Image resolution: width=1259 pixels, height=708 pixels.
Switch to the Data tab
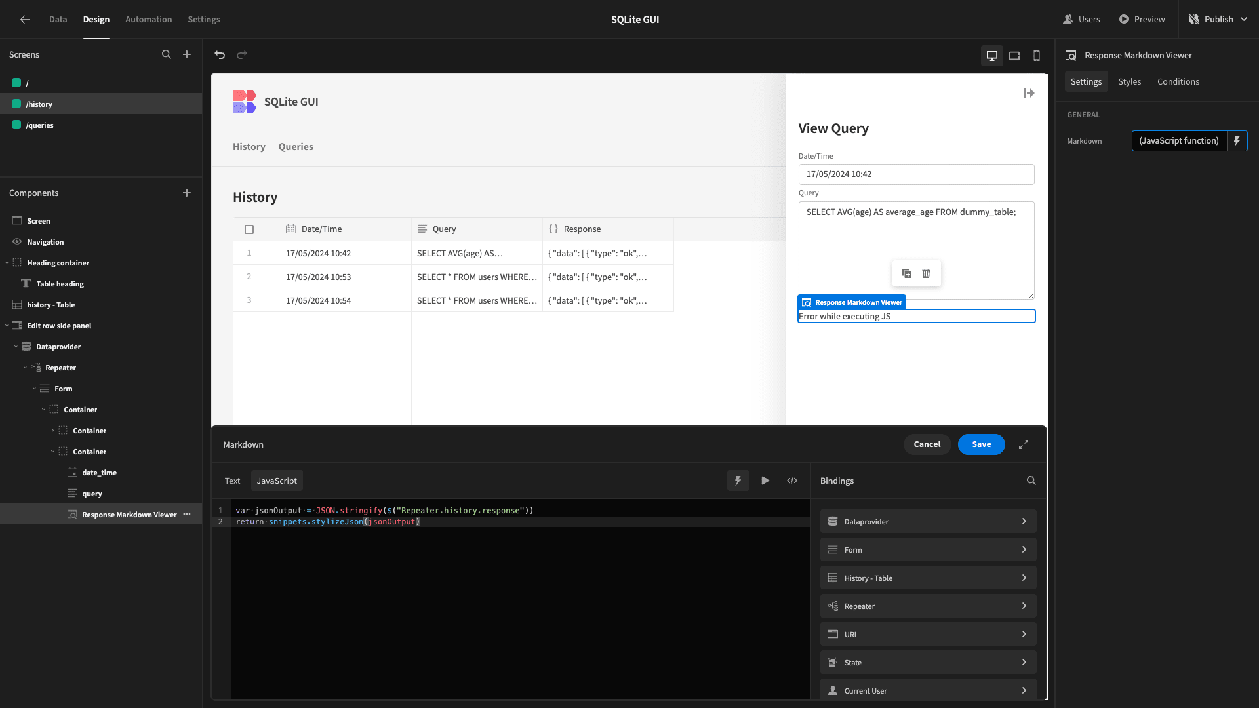[58, 20]
